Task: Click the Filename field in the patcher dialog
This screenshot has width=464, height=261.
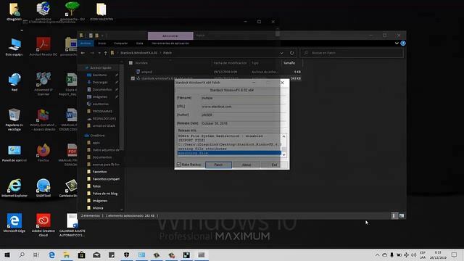Action: click(243, 98)
